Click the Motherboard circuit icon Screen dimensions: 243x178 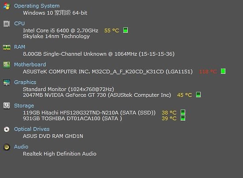7,65
